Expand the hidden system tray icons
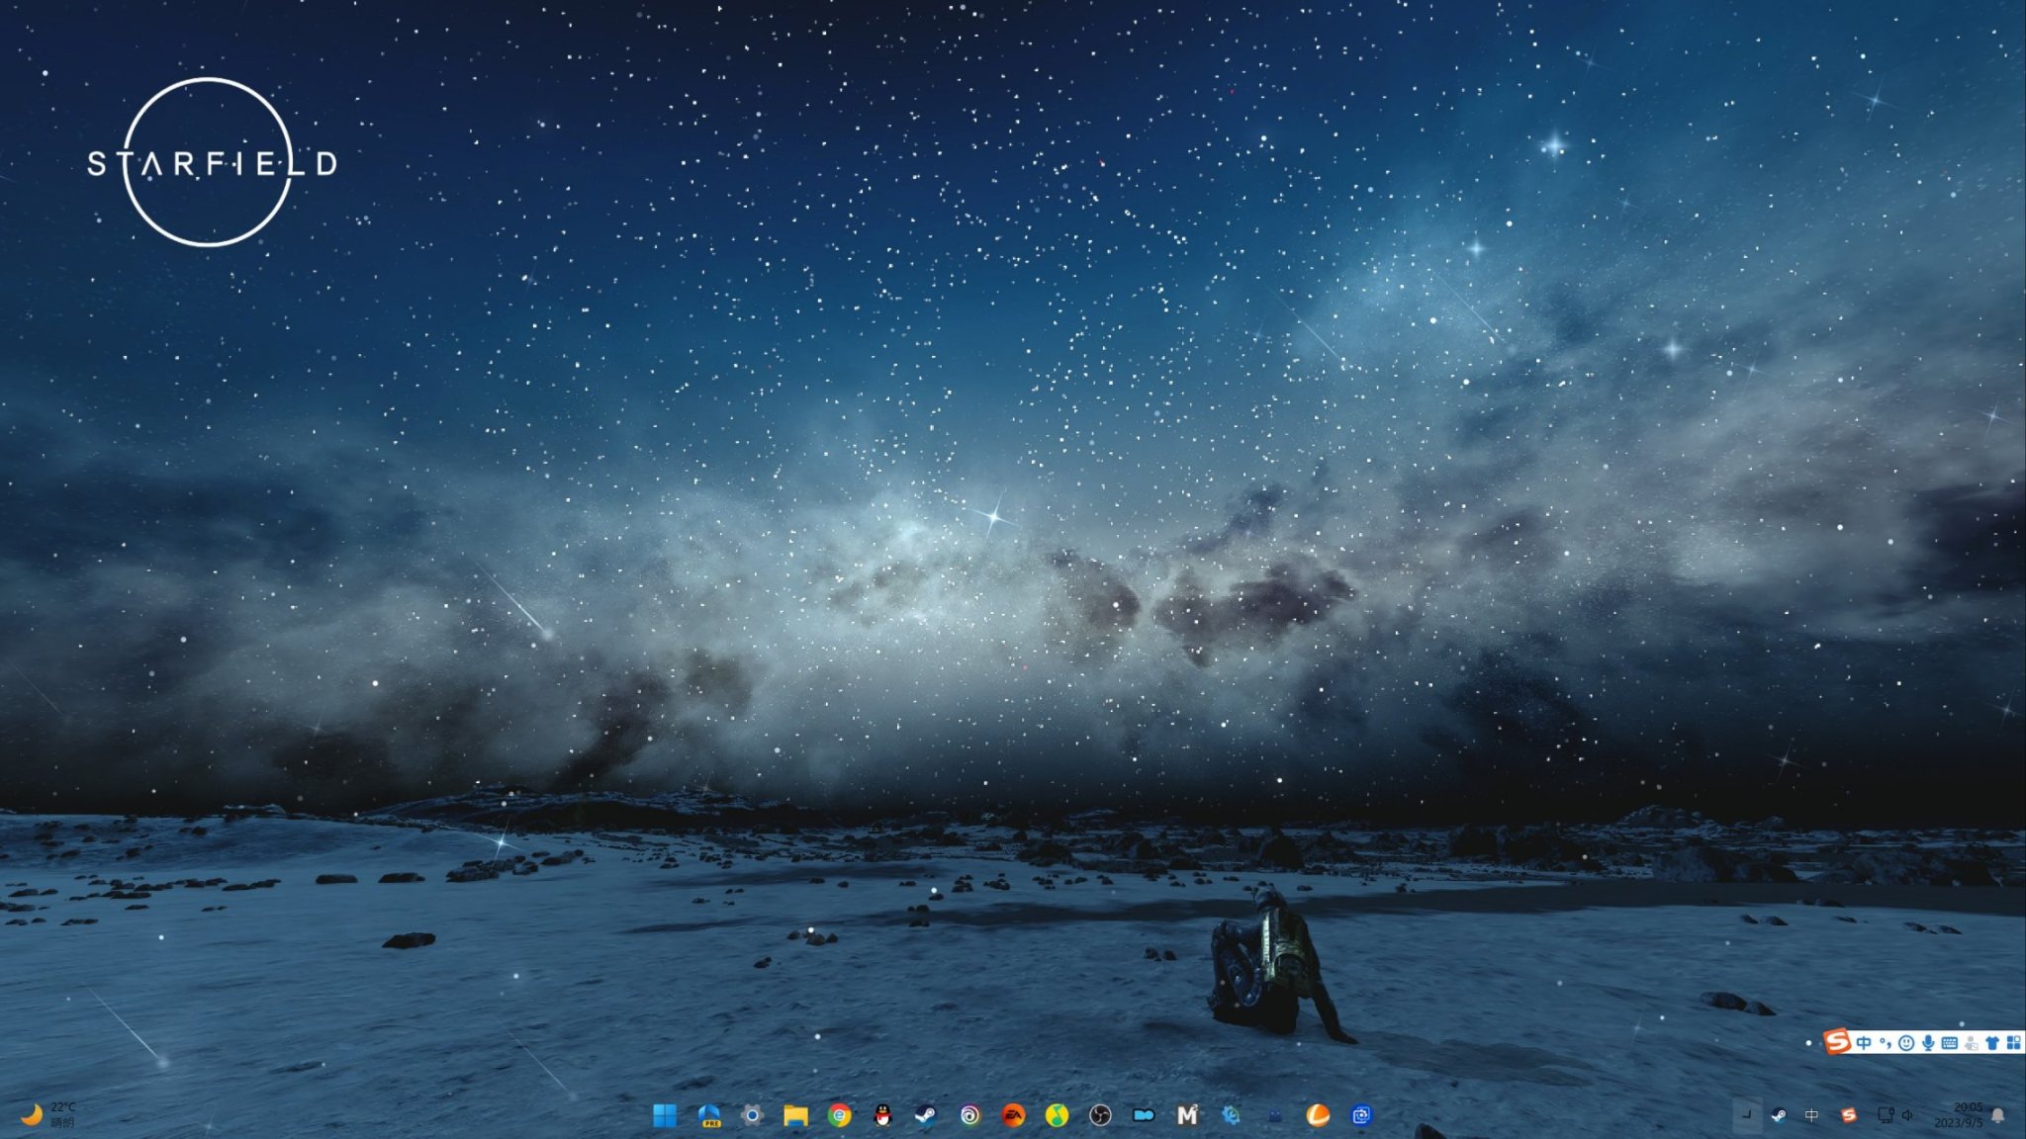The width and height of the screenshot is (2026, 1139). click(x=1746, y=1115)
